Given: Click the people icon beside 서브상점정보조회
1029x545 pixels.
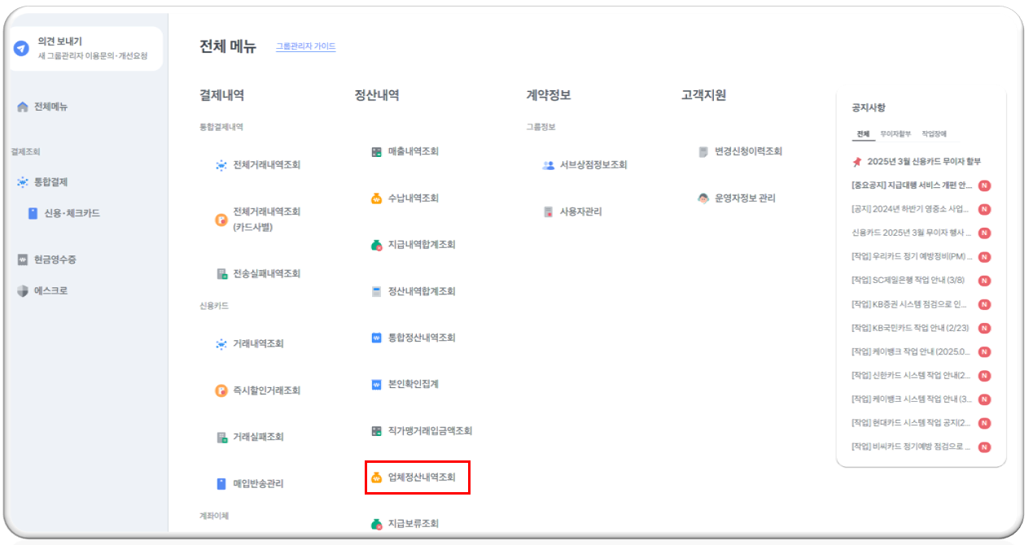Looking at the screenshot, I should click(x=548, y=165).
